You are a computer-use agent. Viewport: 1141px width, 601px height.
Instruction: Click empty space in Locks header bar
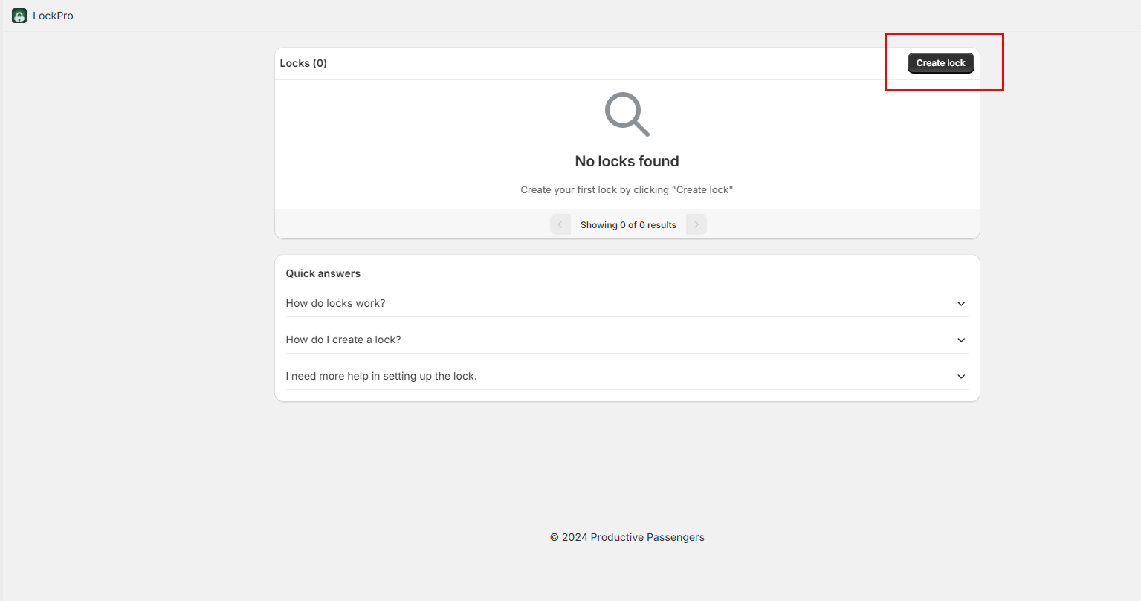pyautogui.click(x=595, y=63)
